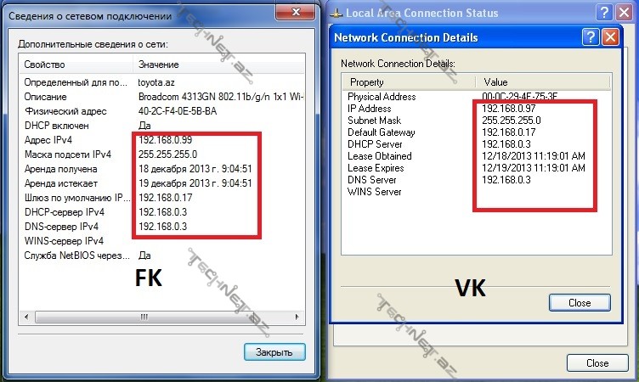Click Close button of Local Area Connection Status window
This screenshot has width=639, height=382.
tap(597, 362)
